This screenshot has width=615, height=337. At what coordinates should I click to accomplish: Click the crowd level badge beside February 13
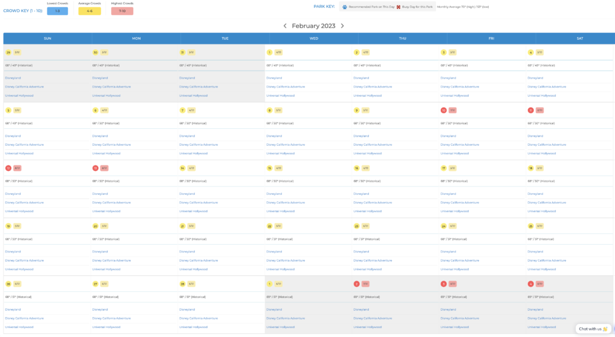[x=105, y=168]
